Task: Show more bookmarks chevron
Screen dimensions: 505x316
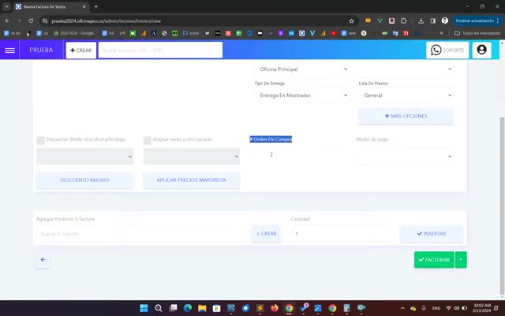Action: click(x=441, y=33)
